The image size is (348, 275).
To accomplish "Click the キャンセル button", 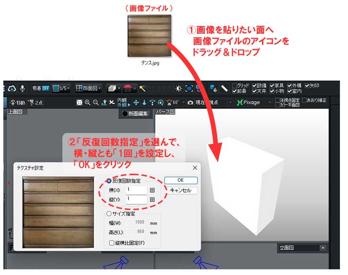I will 180,191.
